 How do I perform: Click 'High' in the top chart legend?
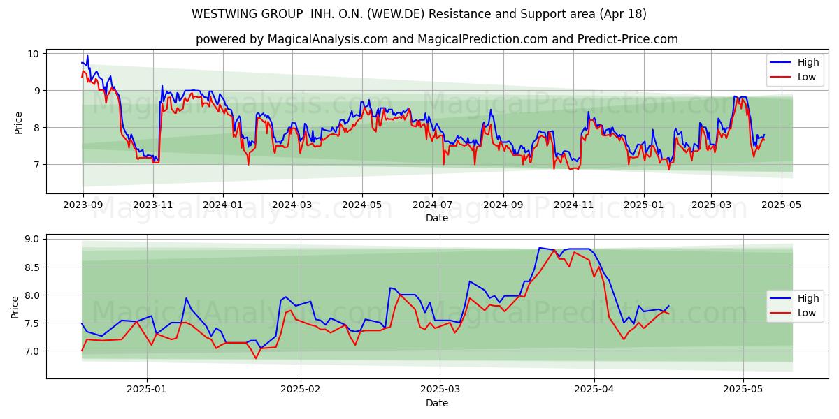(x=808, y=62)
